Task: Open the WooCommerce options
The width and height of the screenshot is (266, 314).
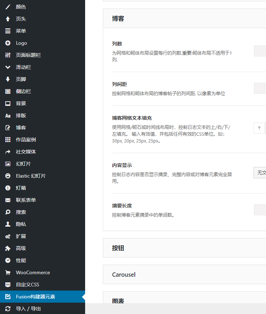Action: (43, 272)
